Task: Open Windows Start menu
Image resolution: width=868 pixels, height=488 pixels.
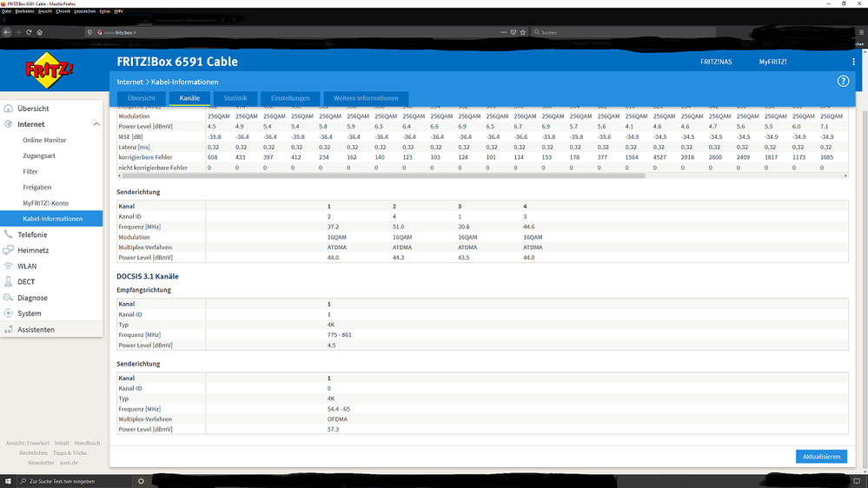Action: tap(8, 481)
